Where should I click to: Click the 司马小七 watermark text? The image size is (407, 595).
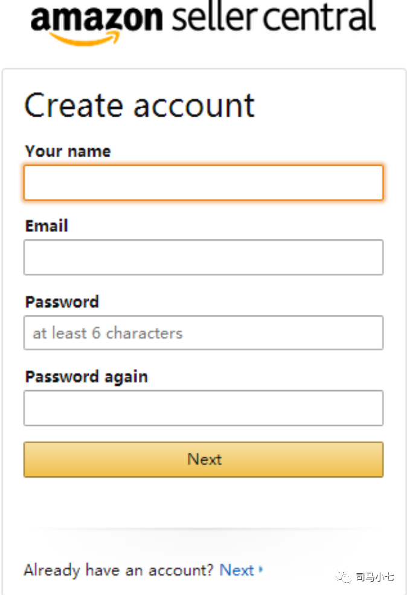click(x=375, y=577)
